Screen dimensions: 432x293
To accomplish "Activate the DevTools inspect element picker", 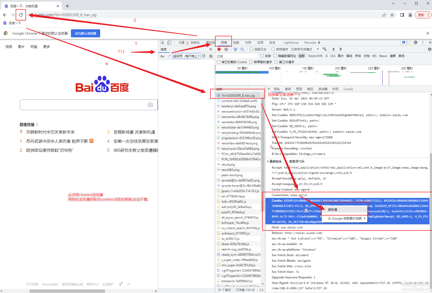I will pyautogui.click(x=162, y=42).
